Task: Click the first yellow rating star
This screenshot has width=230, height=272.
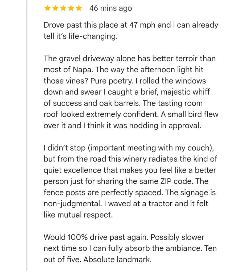Action: click(x=47, y=8)
